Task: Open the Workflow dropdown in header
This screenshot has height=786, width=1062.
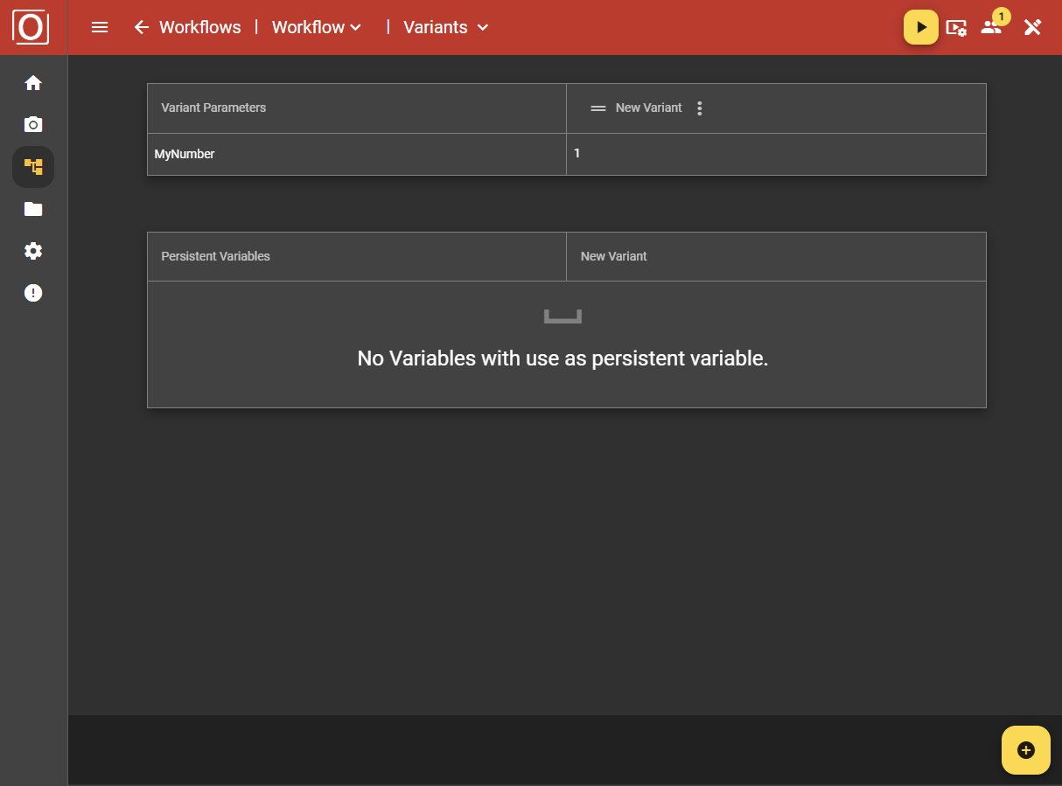Action: [x=316, y=27]
